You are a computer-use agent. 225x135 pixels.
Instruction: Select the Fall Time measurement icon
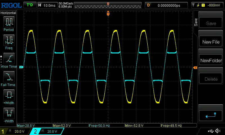point(9,77)
